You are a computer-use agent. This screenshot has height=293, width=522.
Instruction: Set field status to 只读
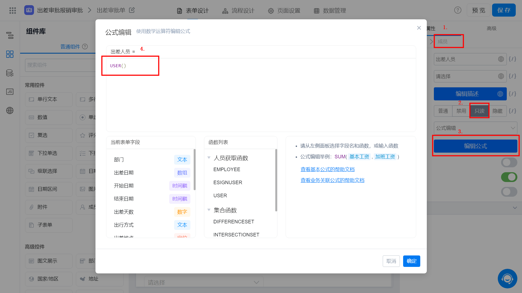[x=479, y=111]
